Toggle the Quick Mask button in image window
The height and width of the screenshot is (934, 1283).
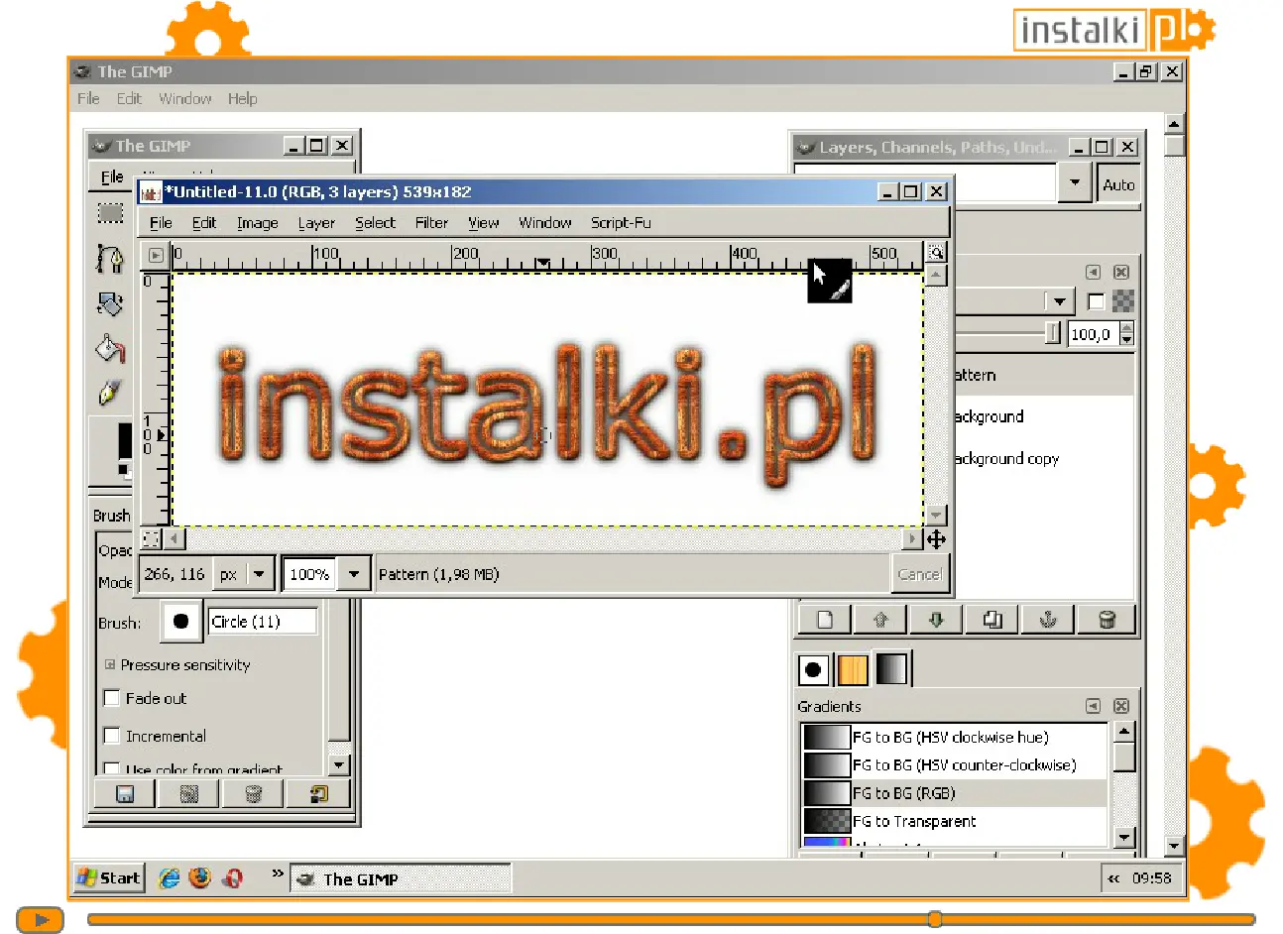coord(151,538)
